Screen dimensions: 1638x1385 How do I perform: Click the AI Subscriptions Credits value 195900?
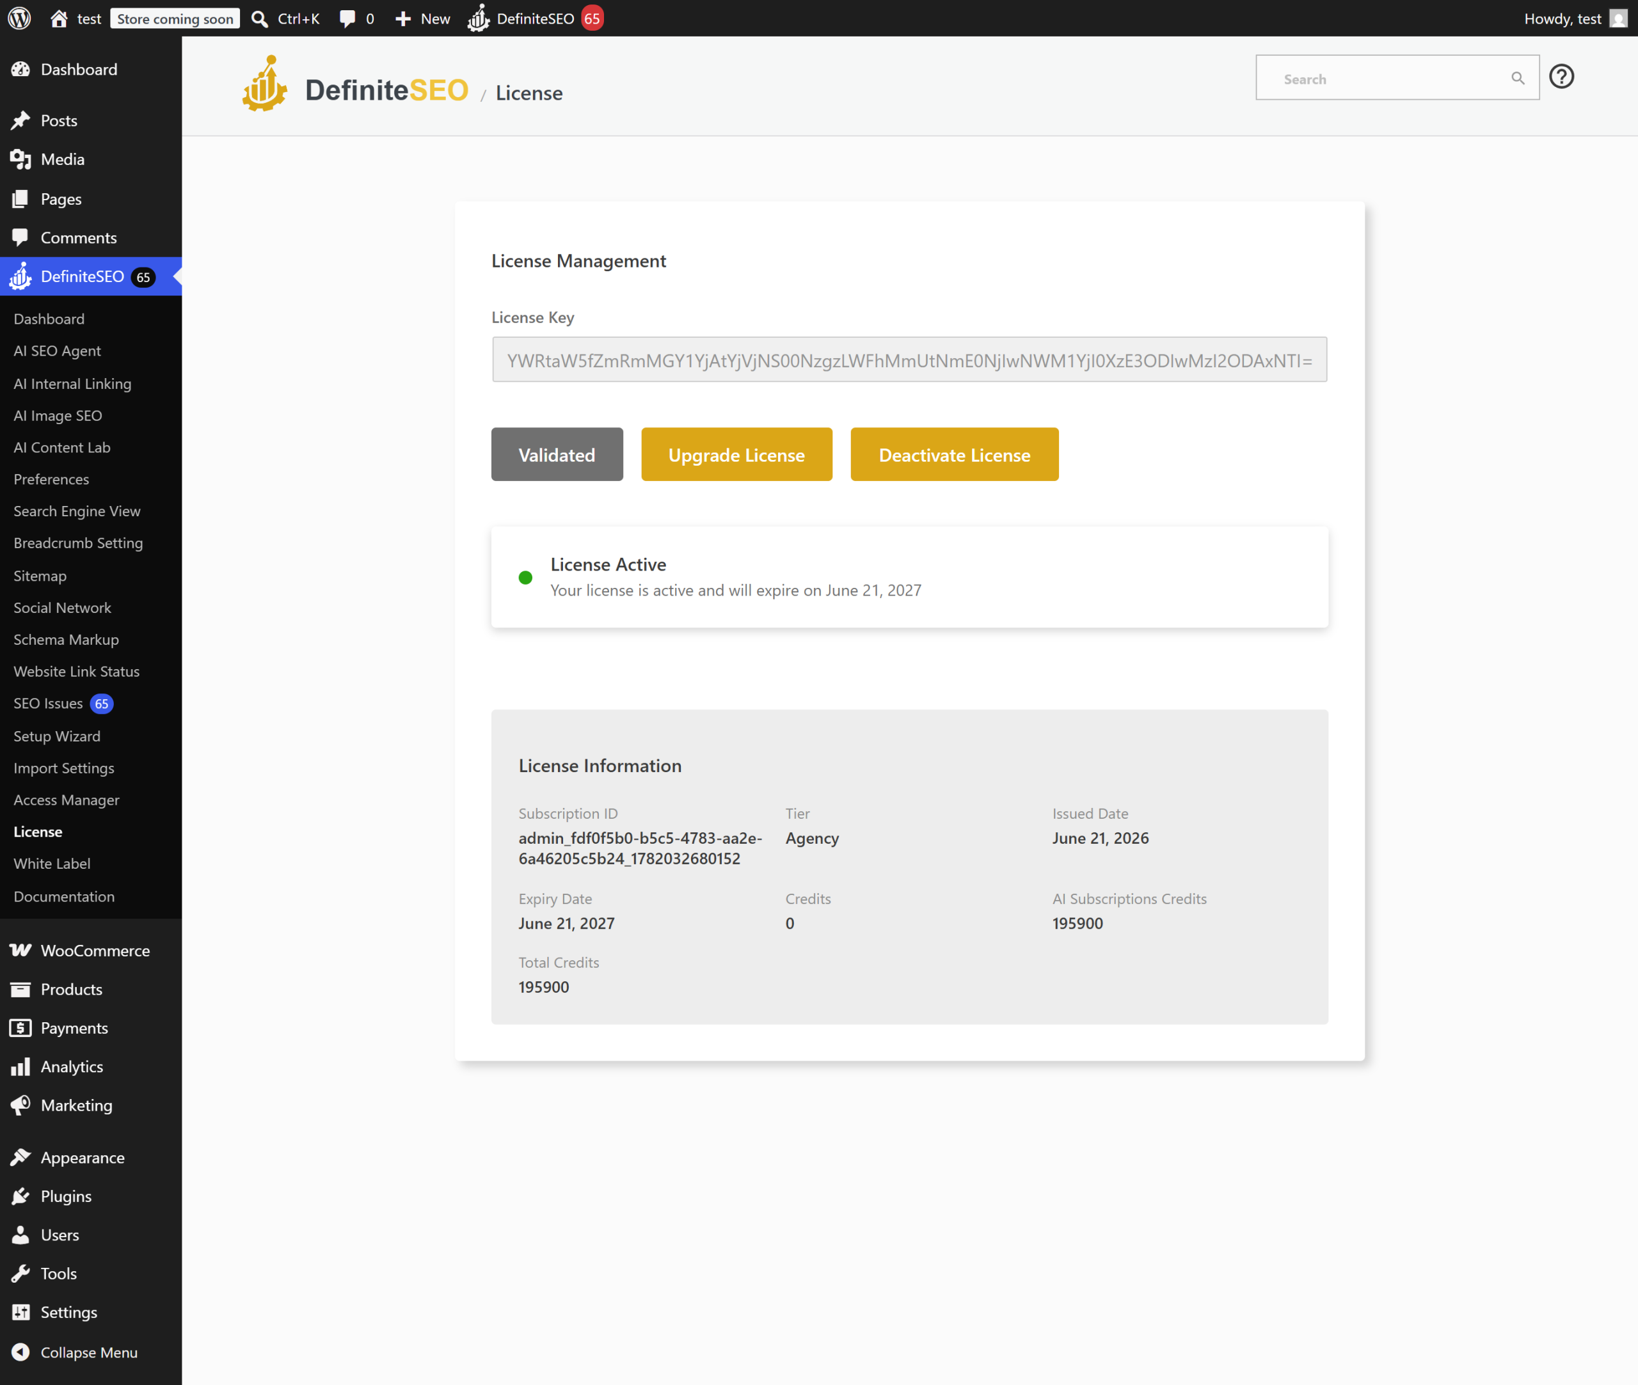point(1077,923)
